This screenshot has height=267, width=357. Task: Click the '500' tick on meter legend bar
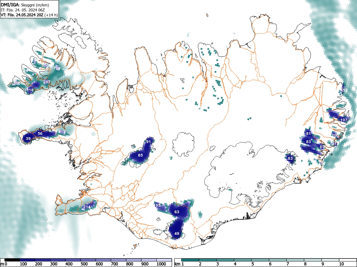click(x=84, y=264)
